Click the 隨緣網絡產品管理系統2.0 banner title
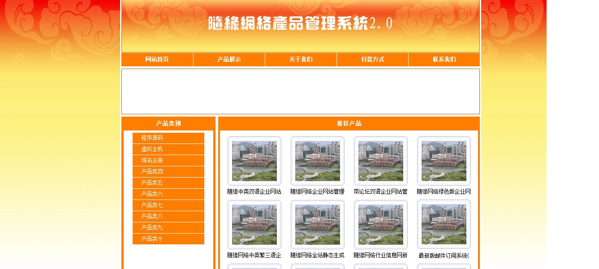599x269 pixels. tap(300, 23)
